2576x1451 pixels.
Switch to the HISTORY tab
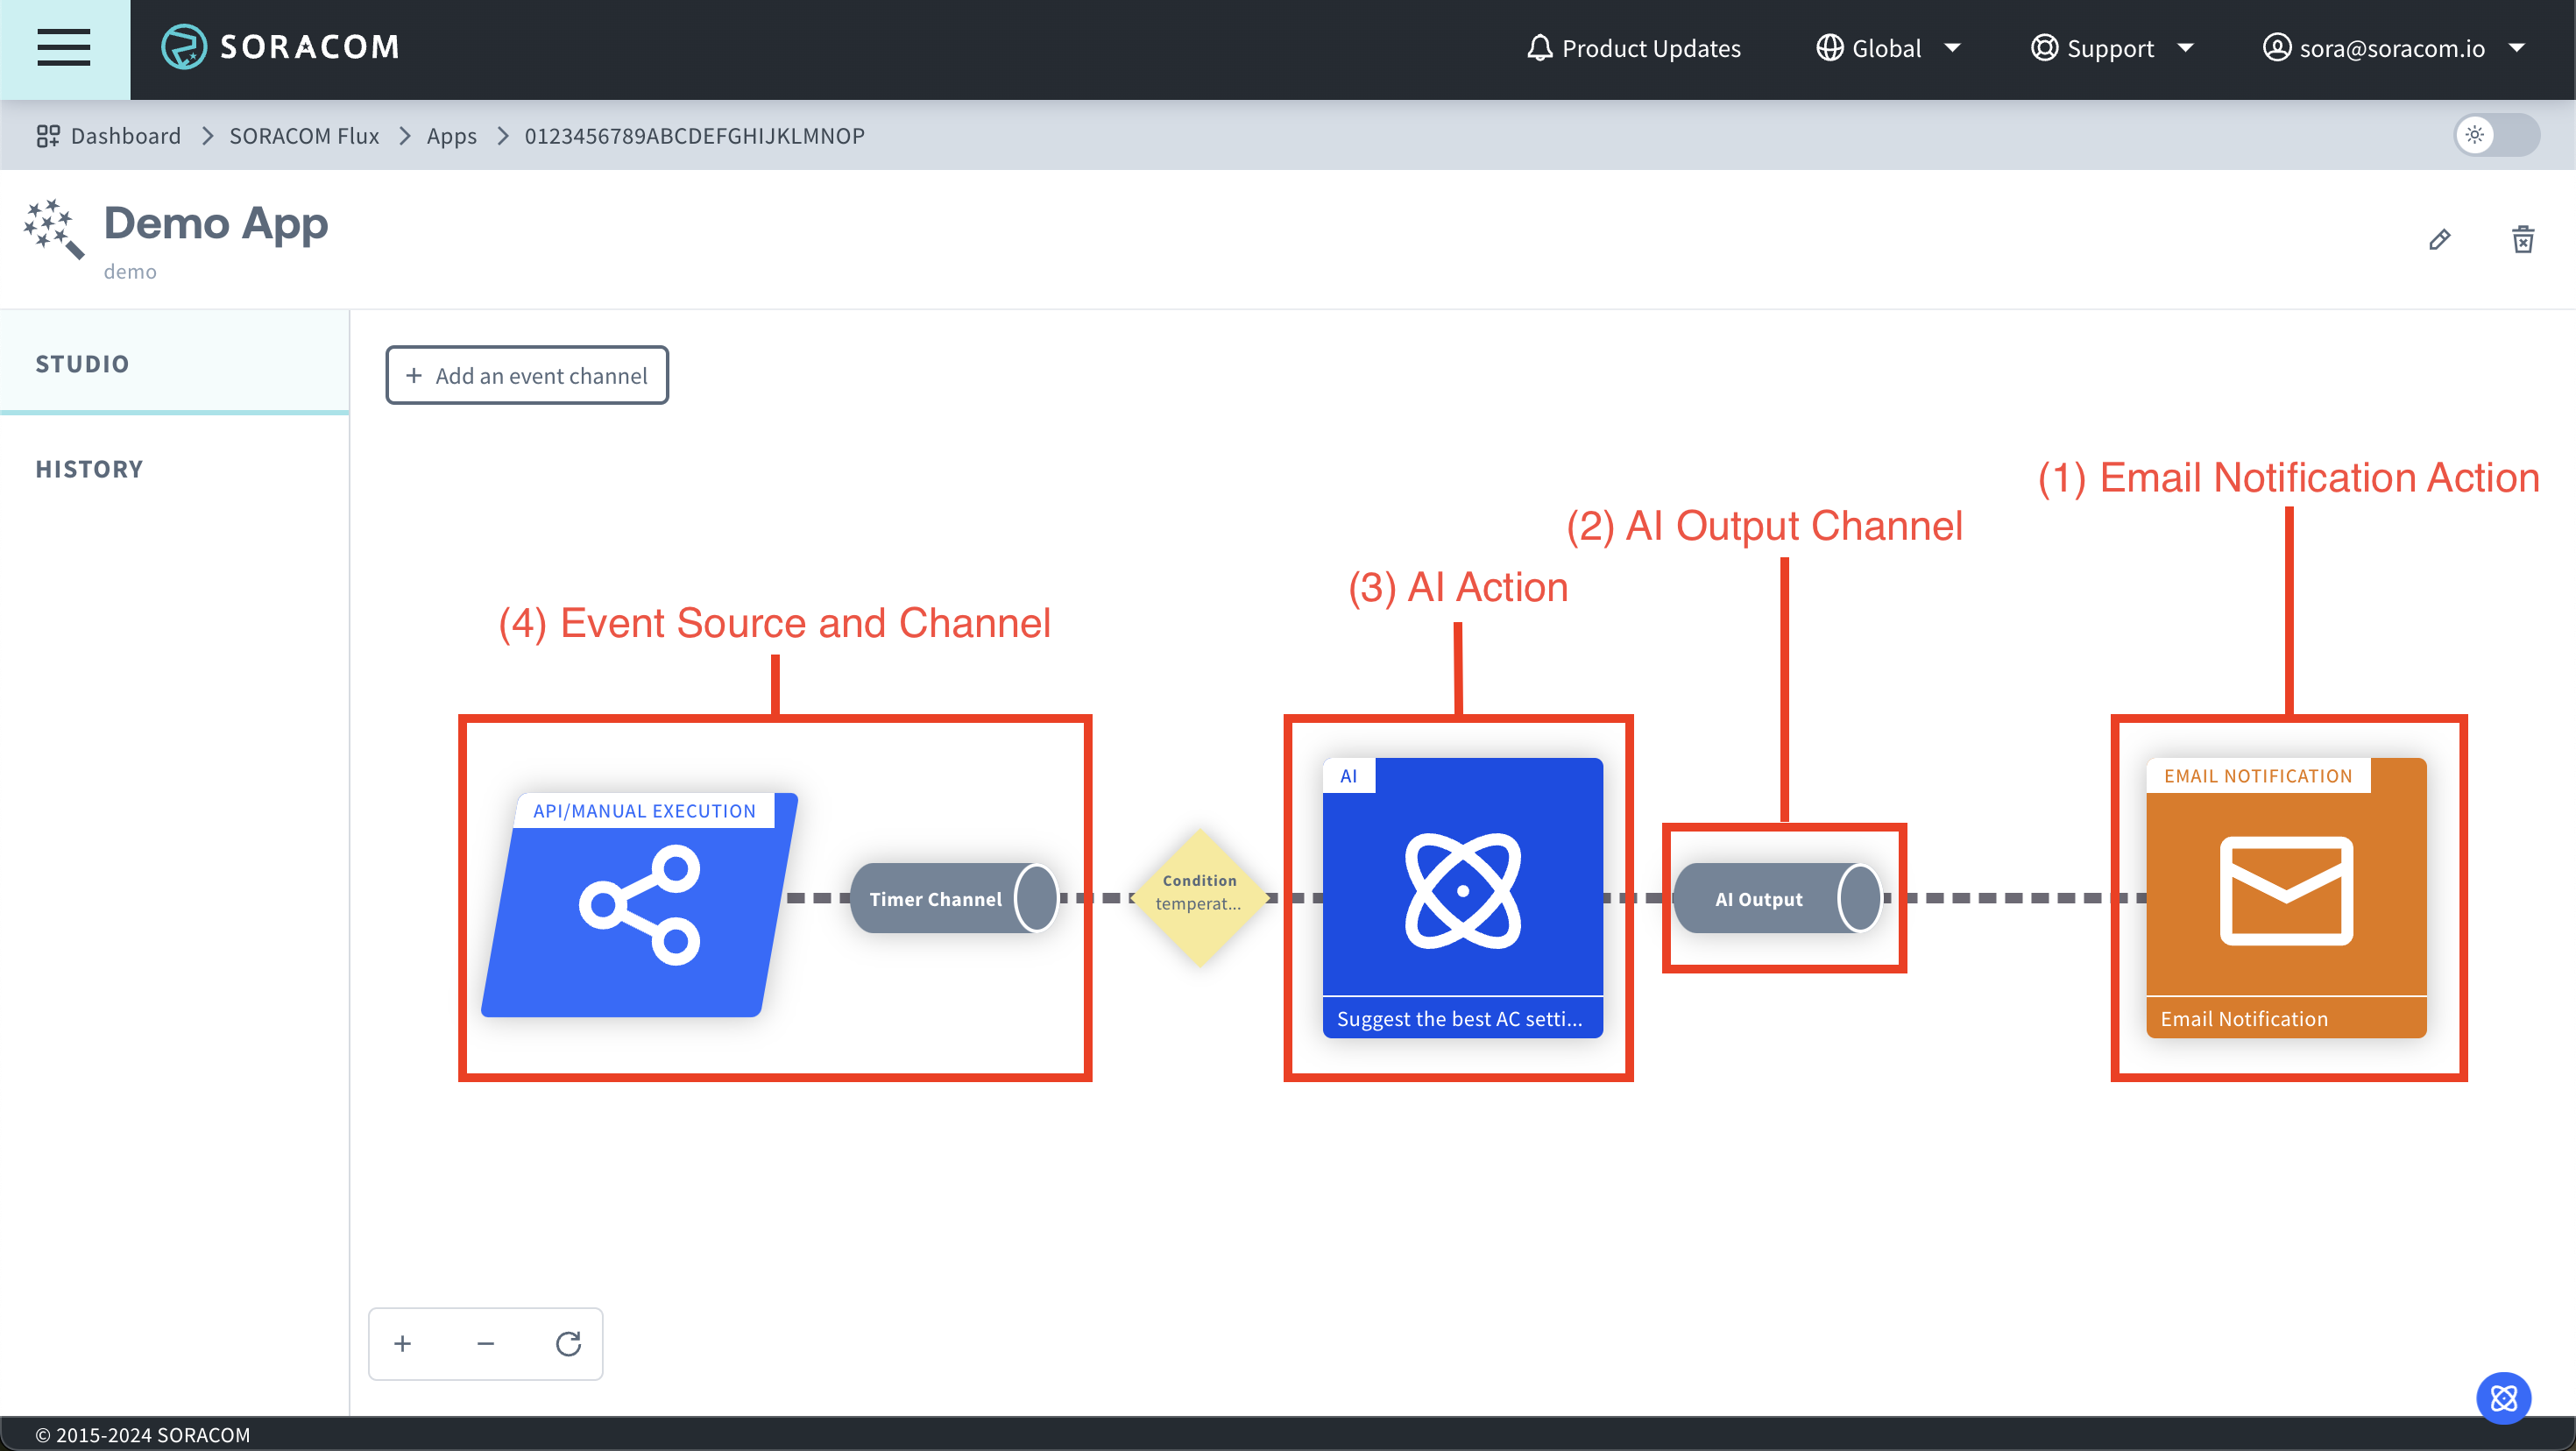pos(175,468)
